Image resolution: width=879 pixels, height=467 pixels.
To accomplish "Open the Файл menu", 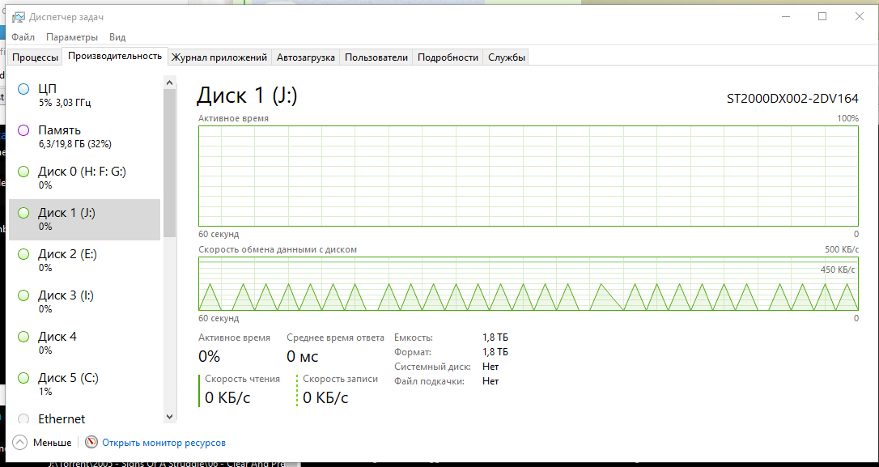I will [23, 37].
